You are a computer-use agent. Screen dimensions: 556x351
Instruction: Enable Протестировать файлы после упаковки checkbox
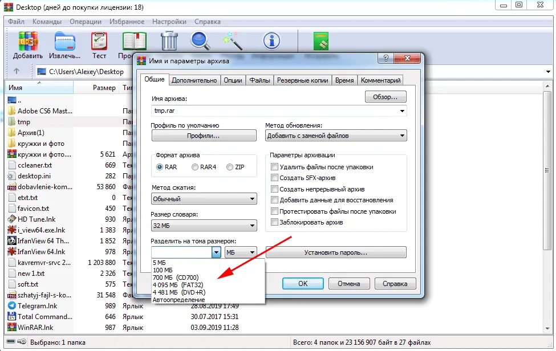(274, 211)
